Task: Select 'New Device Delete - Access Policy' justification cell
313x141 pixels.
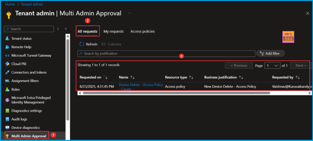Action: click(230, 87)
